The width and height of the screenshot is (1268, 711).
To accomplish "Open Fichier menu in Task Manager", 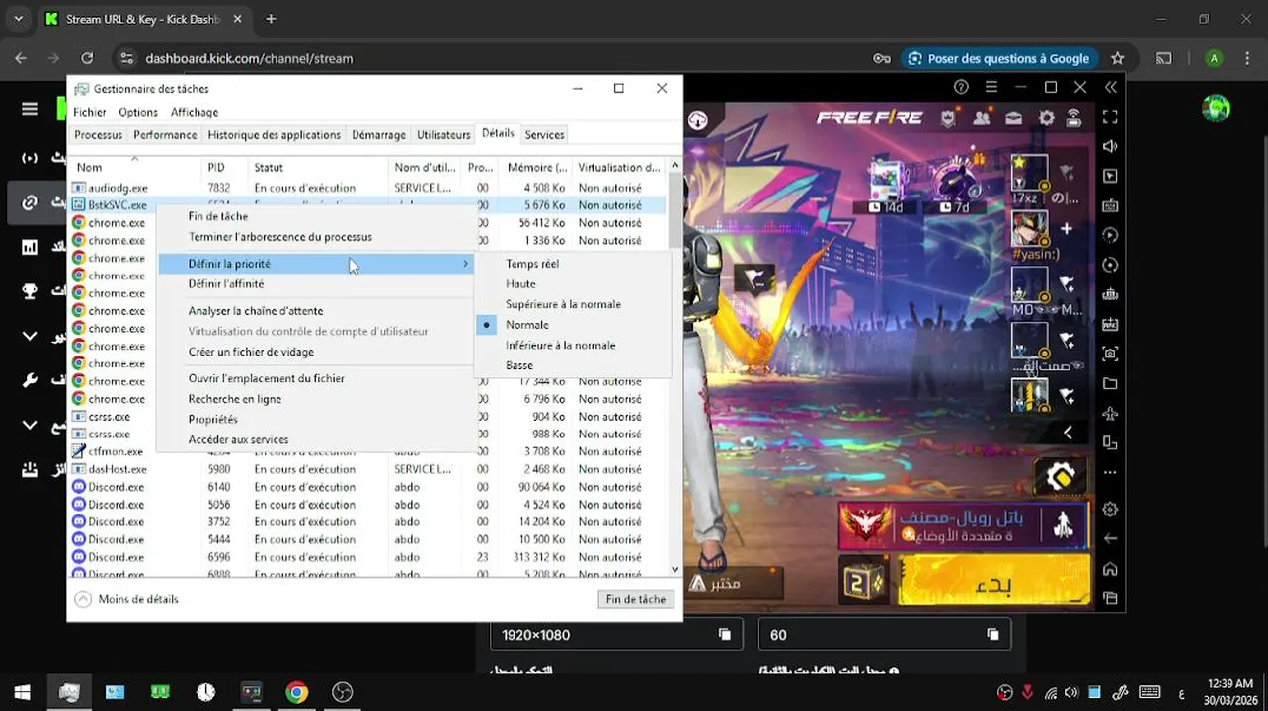I will pyautogui.click(x=89, y=113).
